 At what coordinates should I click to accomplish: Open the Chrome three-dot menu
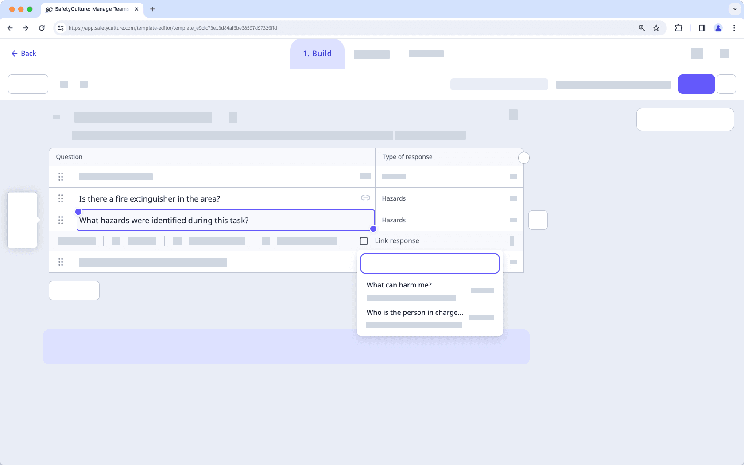click(734, 28)
